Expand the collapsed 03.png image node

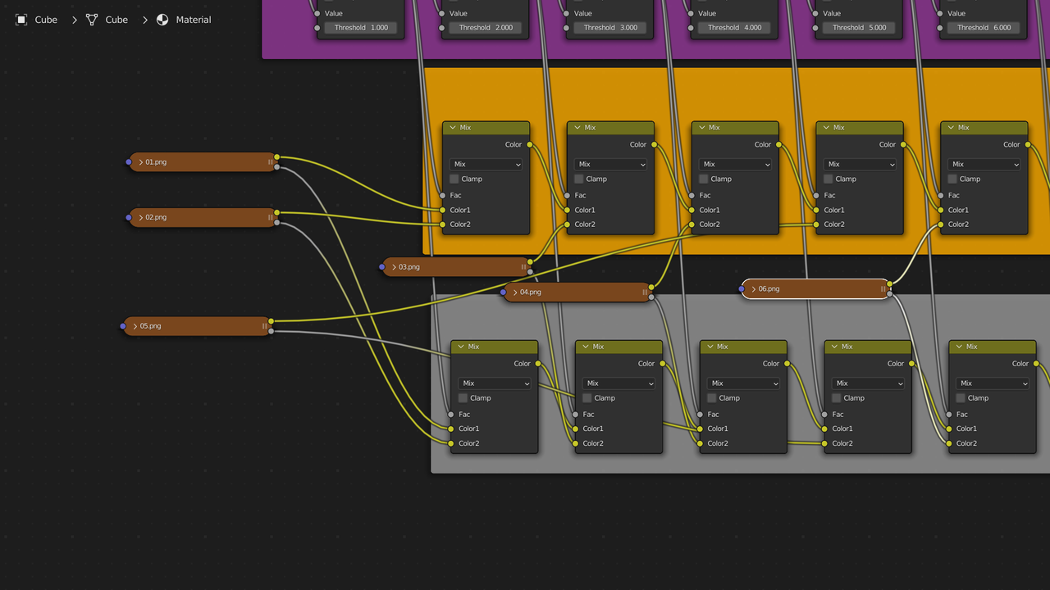[x=395, y=267]
